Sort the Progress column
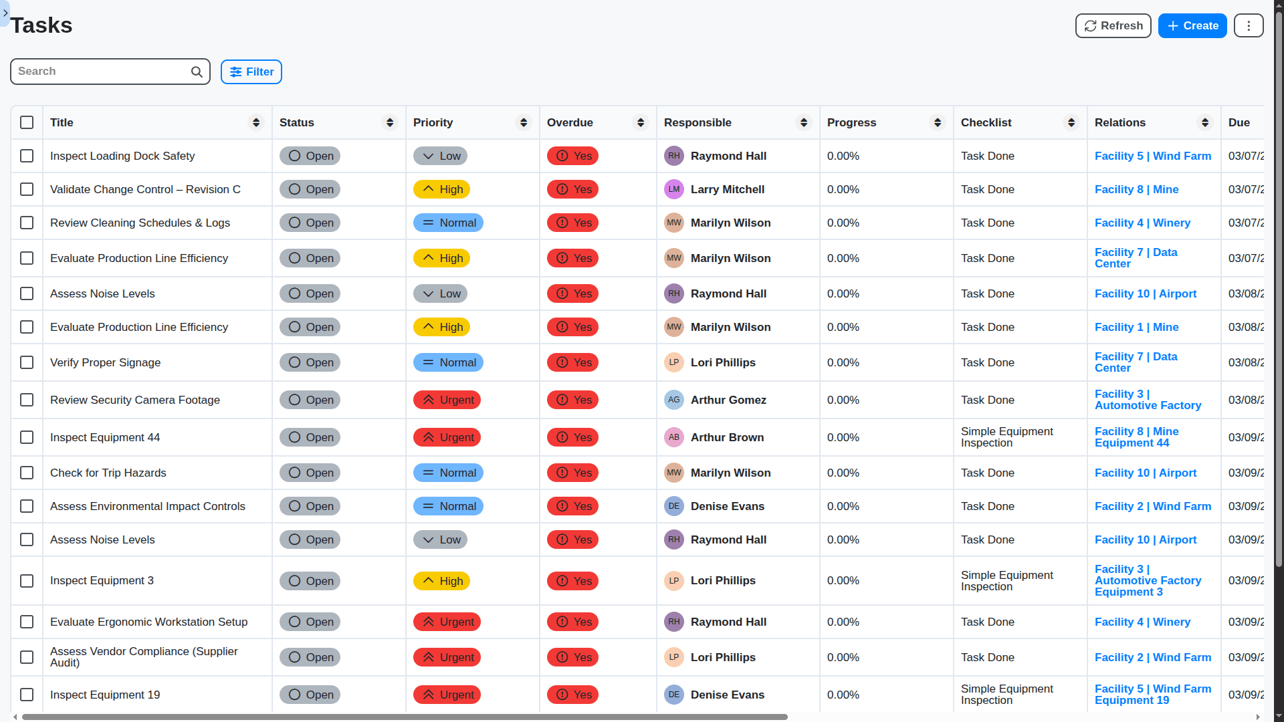1284x722 pixels. tap(938, 122)
